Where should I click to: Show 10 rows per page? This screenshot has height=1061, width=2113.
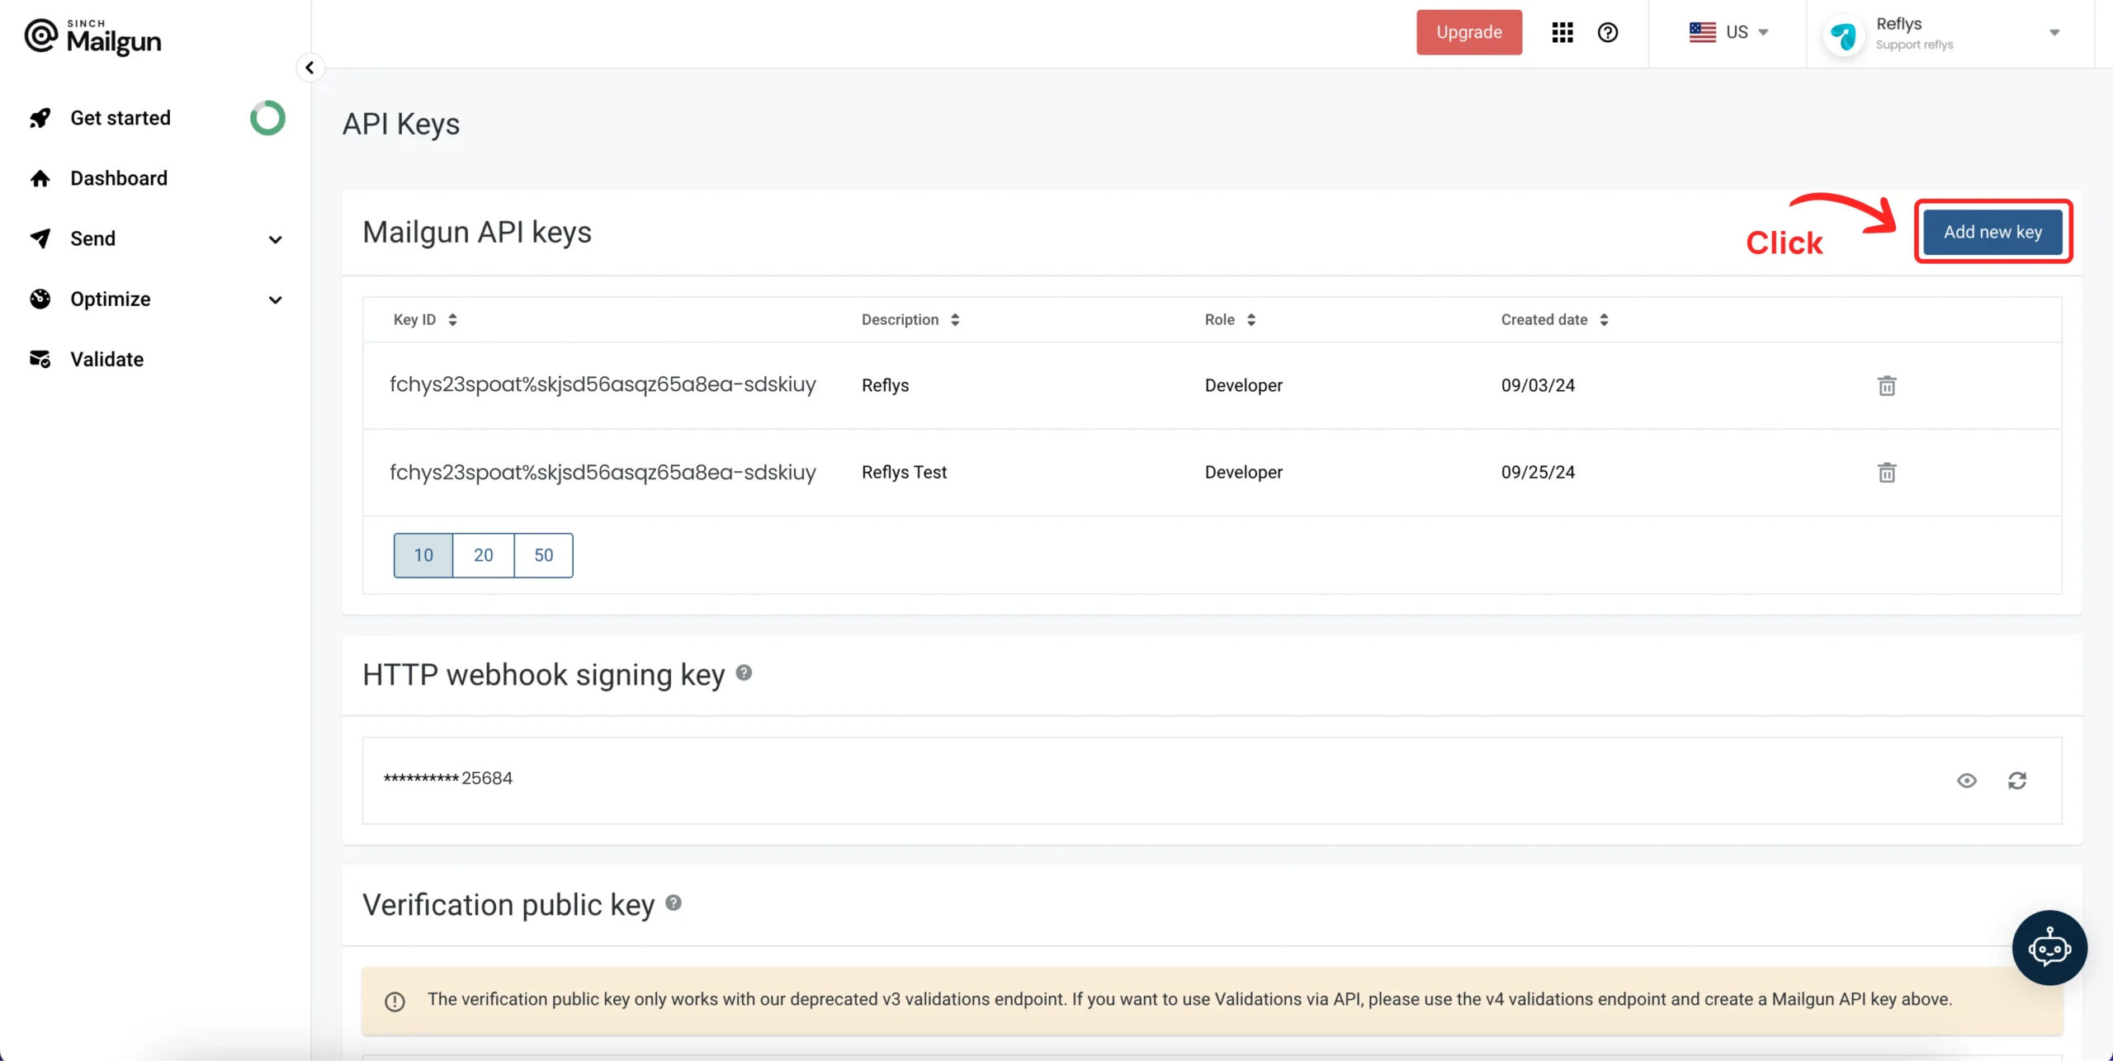[x=423, y=555]
